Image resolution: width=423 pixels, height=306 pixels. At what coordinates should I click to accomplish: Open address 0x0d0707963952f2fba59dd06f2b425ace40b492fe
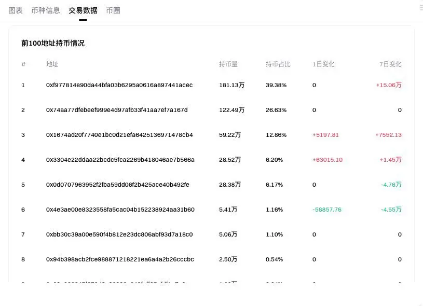(118, 185)
